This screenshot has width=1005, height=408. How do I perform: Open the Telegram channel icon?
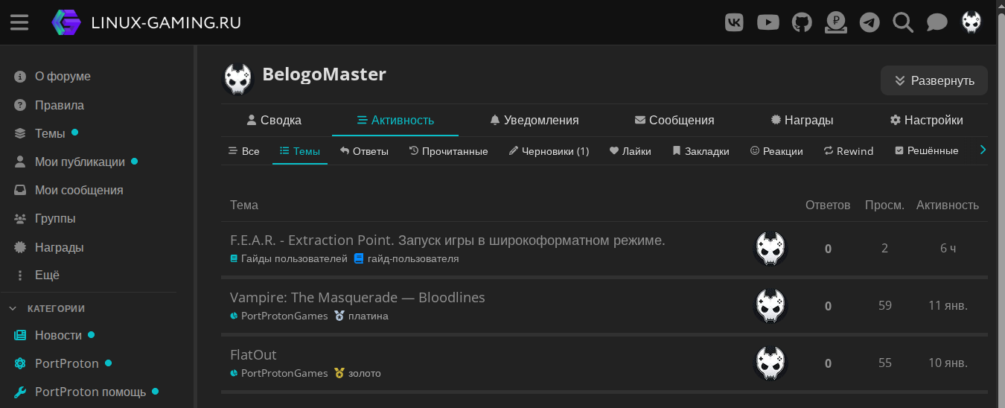(x=869, y=22)
